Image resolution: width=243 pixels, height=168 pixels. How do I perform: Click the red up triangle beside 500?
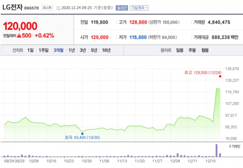coord(19,36)
